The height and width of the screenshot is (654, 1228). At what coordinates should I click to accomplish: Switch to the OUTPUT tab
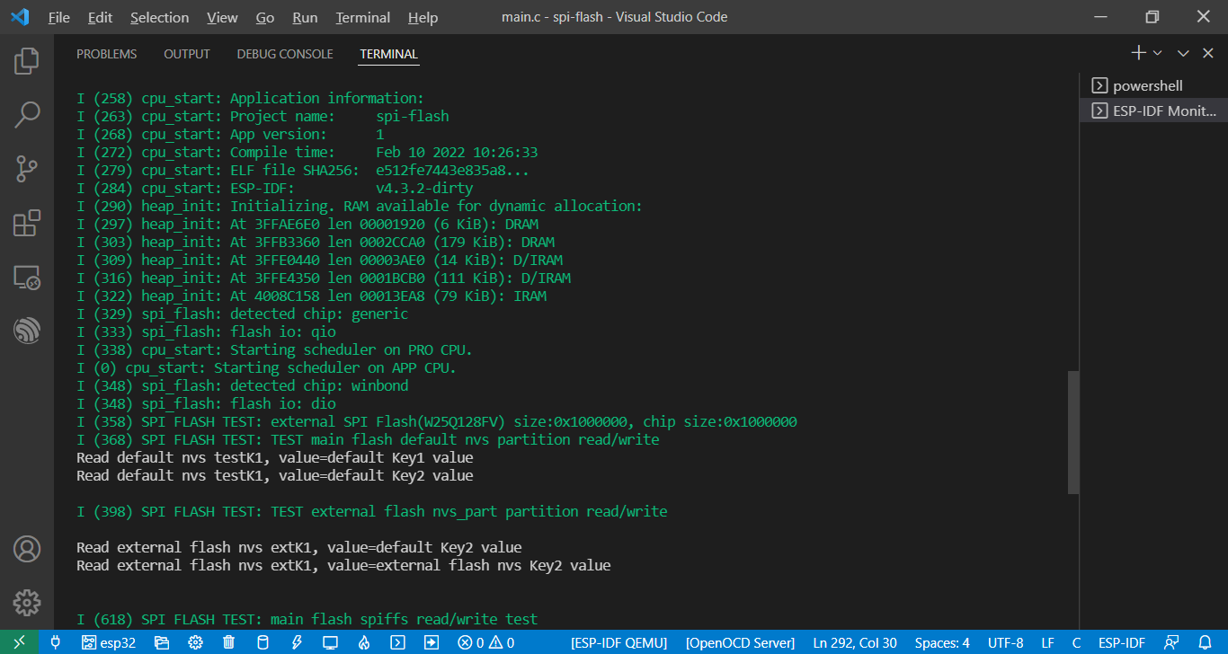click(187, 54)
